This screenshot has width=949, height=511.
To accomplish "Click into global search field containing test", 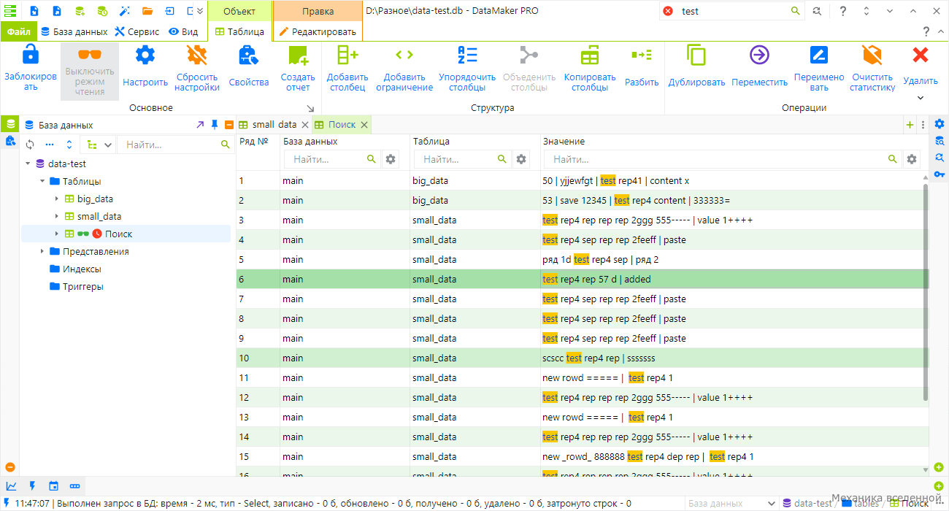I will click(x=733, y=11).
